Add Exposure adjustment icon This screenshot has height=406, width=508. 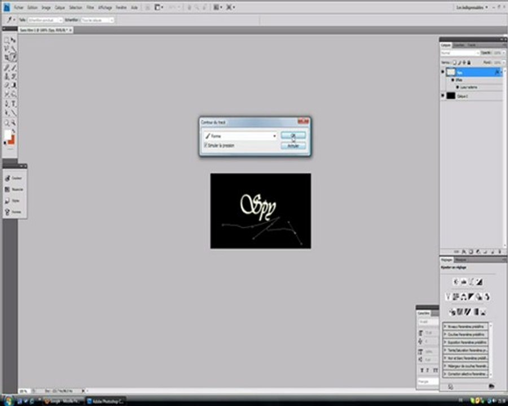[x=479, y=282]
